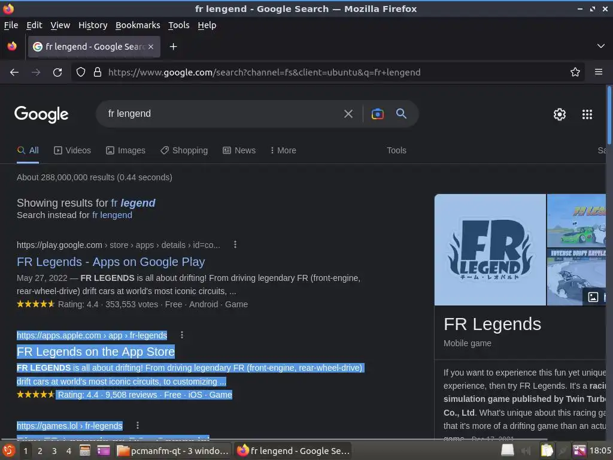Switch to virtual desktop 4

click(69, 451)
